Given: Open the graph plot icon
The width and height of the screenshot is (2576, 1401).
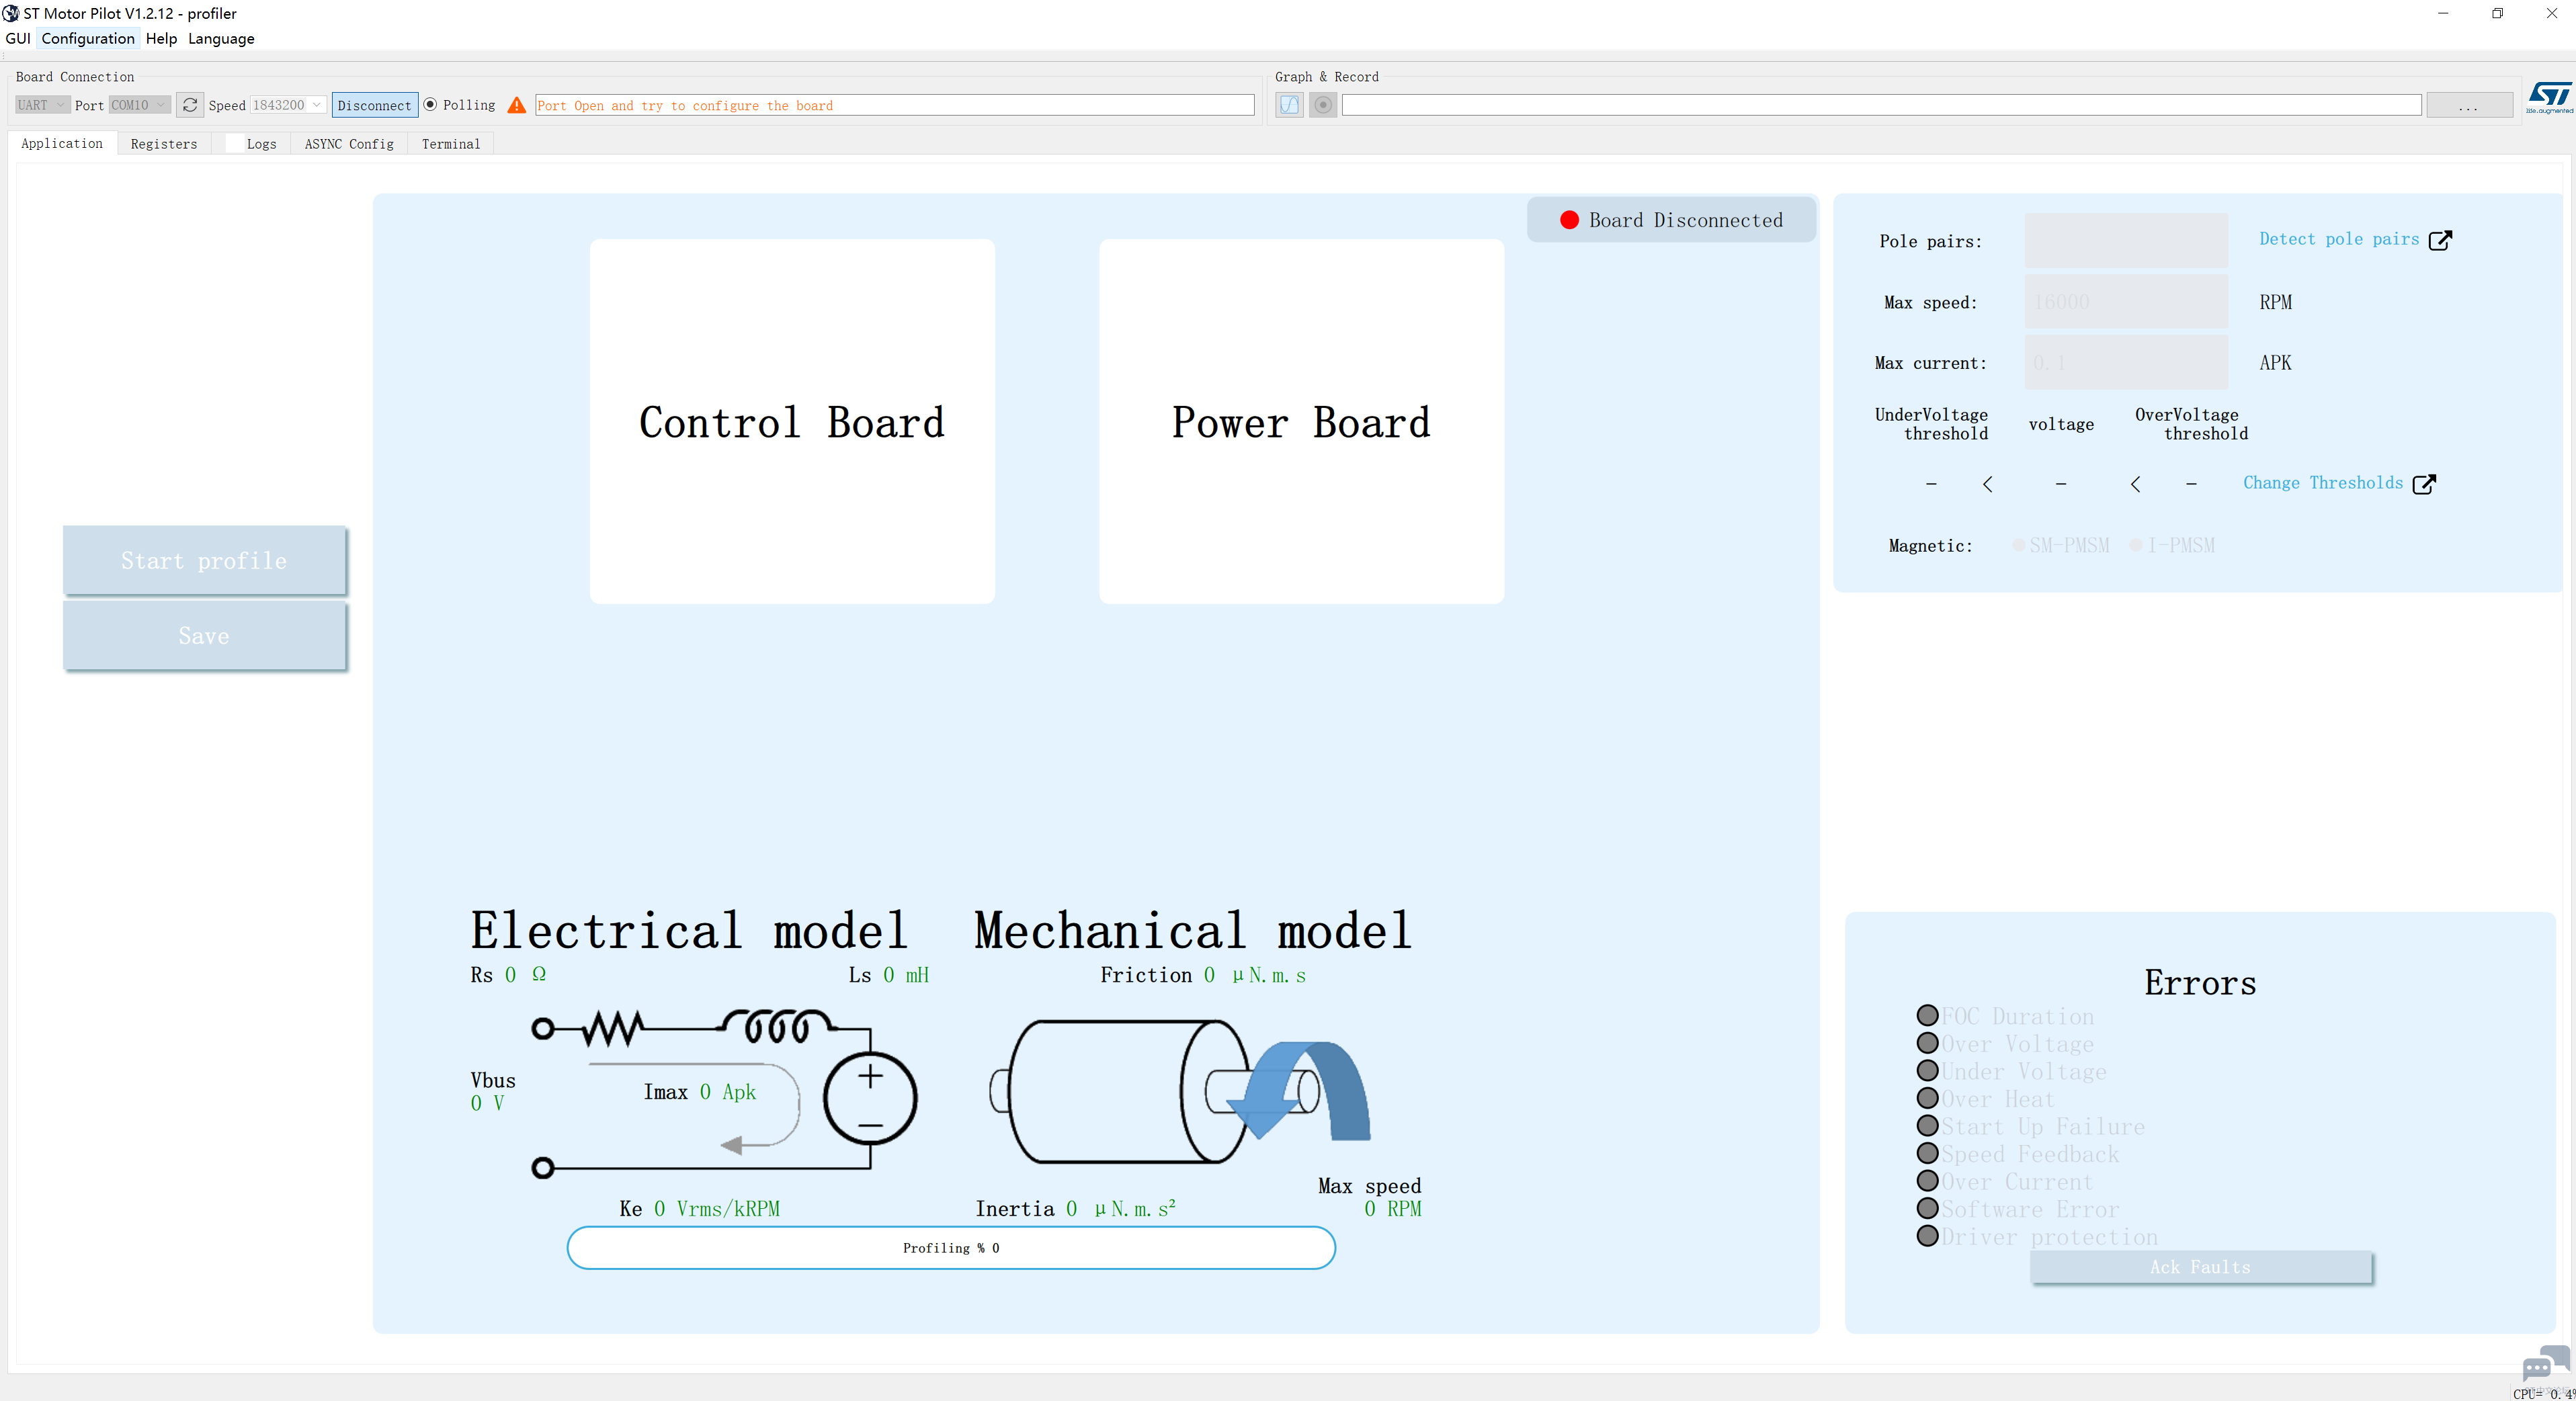Looking at the screenshot, I should (x=1290, y=105).
